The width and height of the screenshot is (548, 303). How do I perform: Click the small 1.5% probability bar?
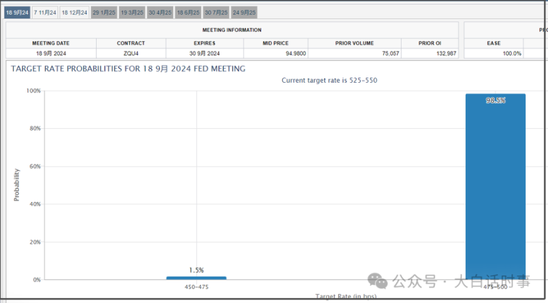(x=196, y=278)
